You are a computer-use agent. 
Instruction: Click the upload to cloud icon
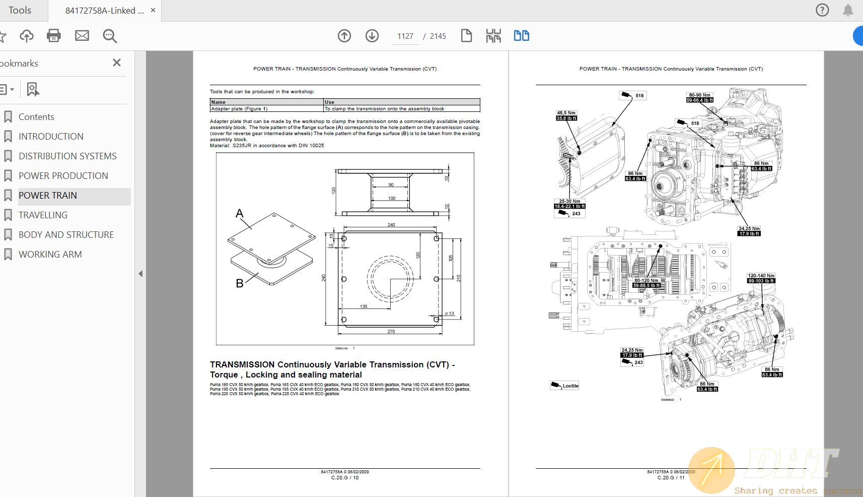tap(27, 36)
